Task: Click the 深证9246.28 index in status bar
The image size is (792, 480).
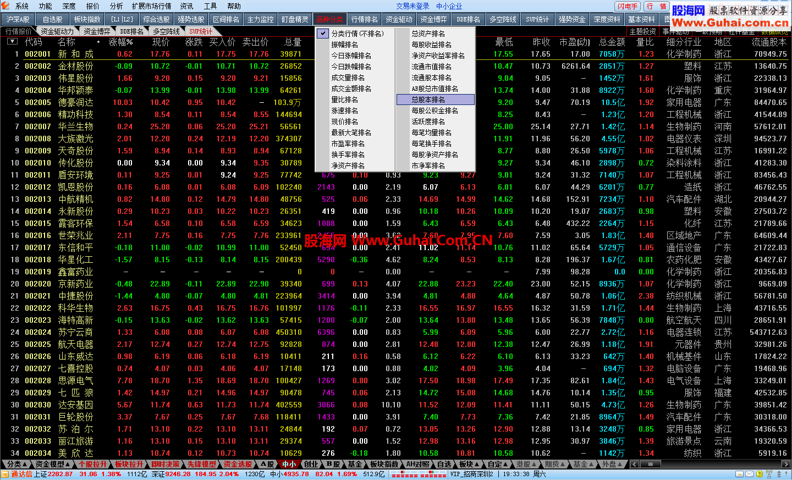Action: (x=171, y=474)
